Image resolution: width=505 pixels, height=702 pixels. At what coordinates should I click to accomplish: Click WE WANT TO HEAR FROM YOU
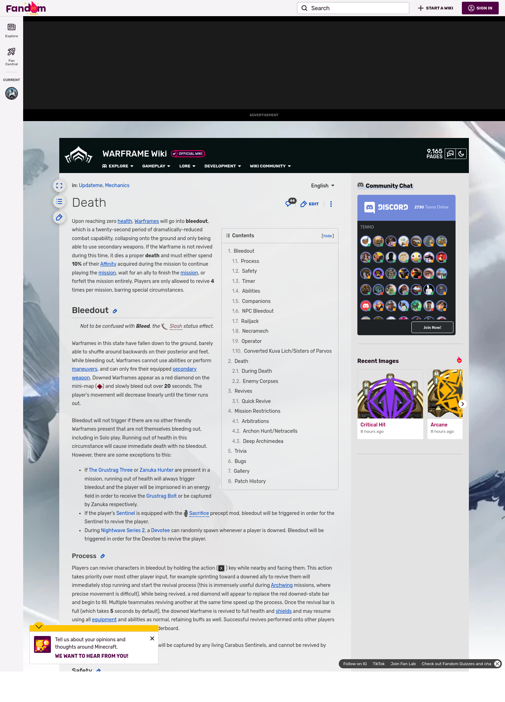(92, 656)
